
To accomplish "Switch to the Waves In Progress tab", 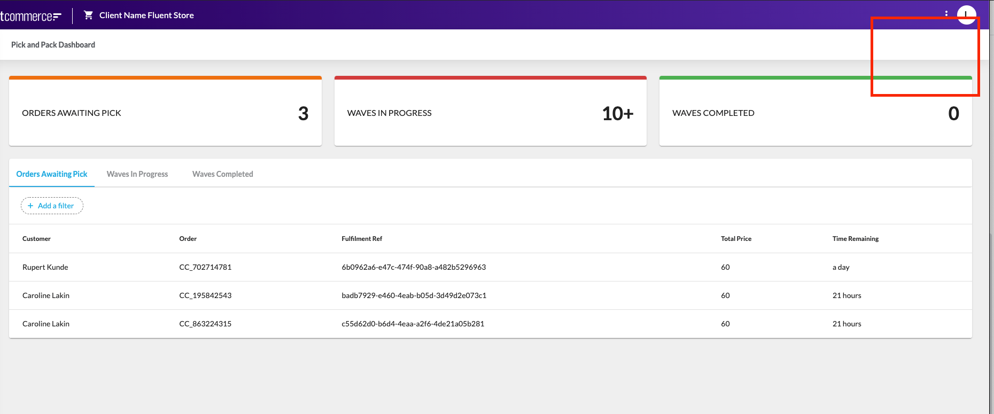I will (137, 174).
